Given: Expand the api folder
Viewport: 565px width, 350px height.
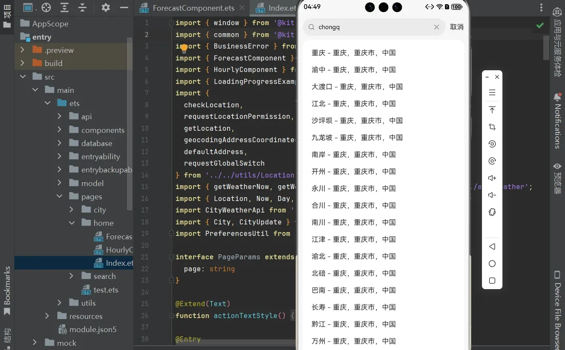Looking at the screenshot, I should pos(60,116).
